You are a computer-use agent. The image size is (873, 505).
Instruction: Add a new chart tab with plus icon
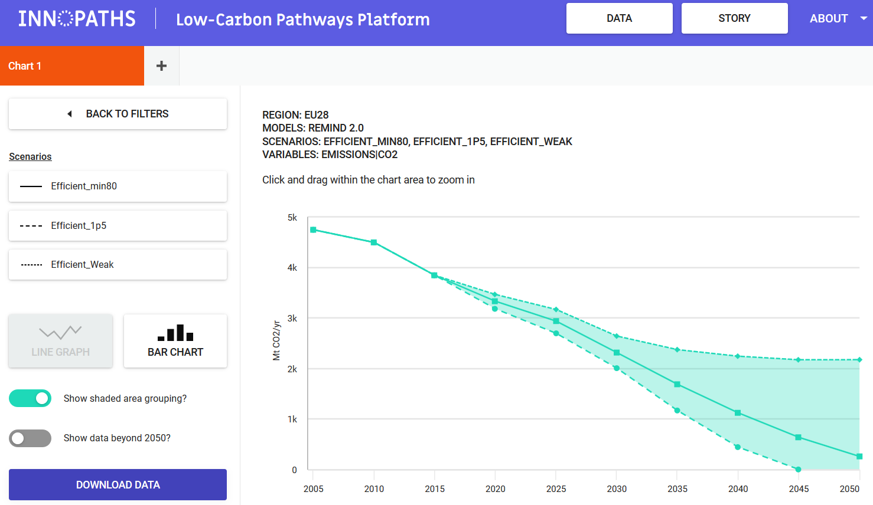pyautogui.click(x=161, y=66)
